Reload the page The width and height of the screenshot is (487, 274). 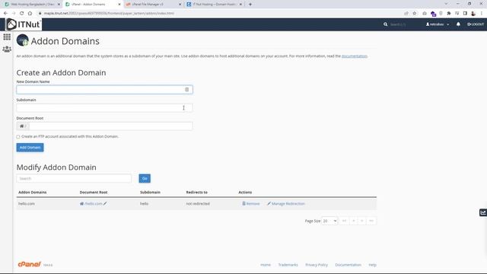22,14
